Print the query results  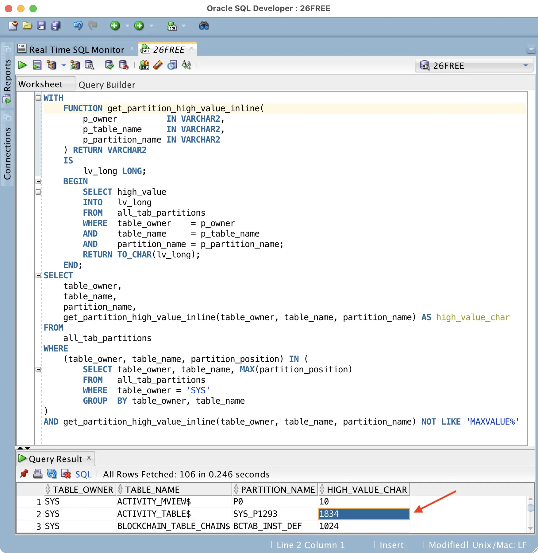[38, 474]
